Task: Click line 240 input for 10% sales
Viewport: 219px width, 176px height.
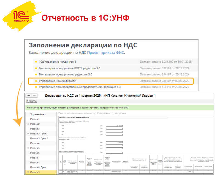Action: (114, 132)
